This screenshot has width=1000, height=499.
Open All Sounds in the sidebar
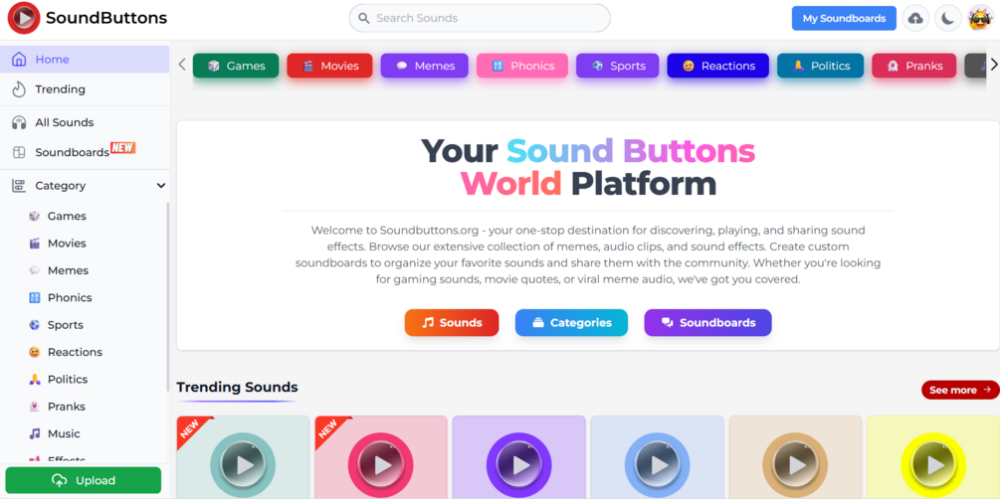[85, 122]
